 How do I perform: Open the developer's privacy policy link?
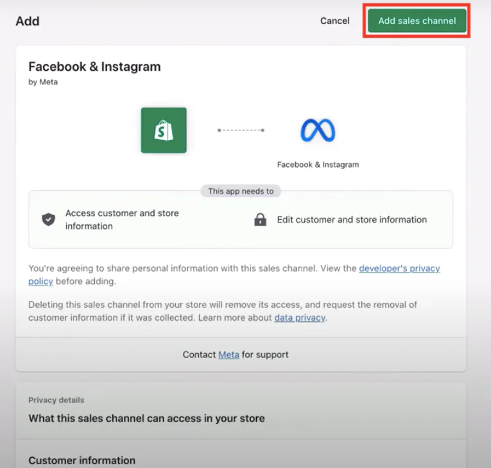399,269
